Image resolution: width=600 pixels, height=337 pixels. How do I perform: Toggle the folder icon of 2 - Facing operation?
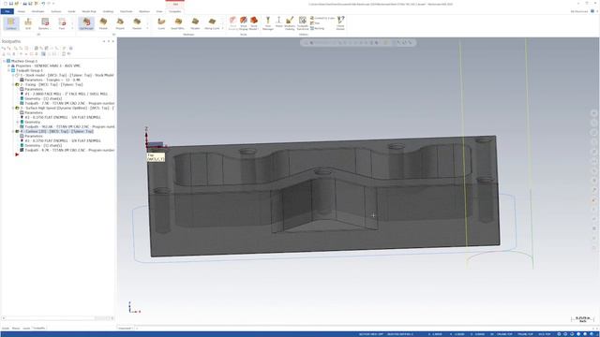click(x=17, y=84)
